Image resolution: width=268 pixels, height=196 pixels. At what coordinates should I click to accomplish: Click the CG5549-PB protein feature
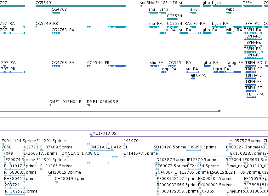coord(107,66)
